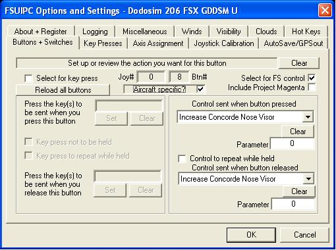Enable Select for key press checkbox
Viewport: 336px width, 250px height.
tap(29, 78)
